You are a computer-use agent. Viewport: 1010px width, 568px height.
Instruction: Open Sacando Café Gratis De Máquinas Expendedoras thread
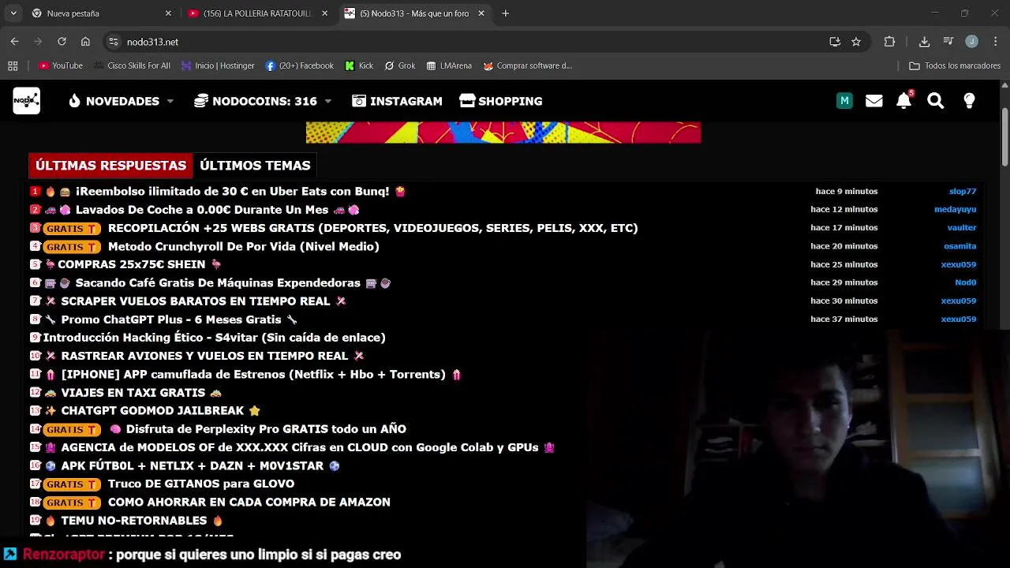tap(217, 282)
